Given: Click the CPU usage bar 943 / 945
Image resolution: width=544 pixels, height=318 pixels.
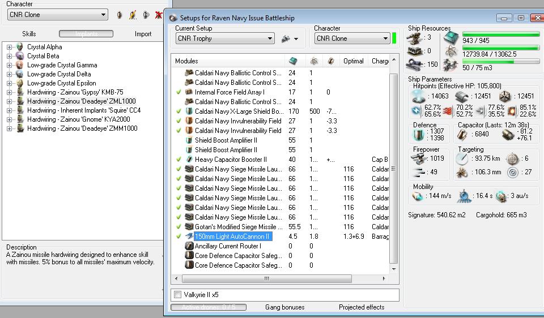Looking at the screenshot, I should point(501,34).
